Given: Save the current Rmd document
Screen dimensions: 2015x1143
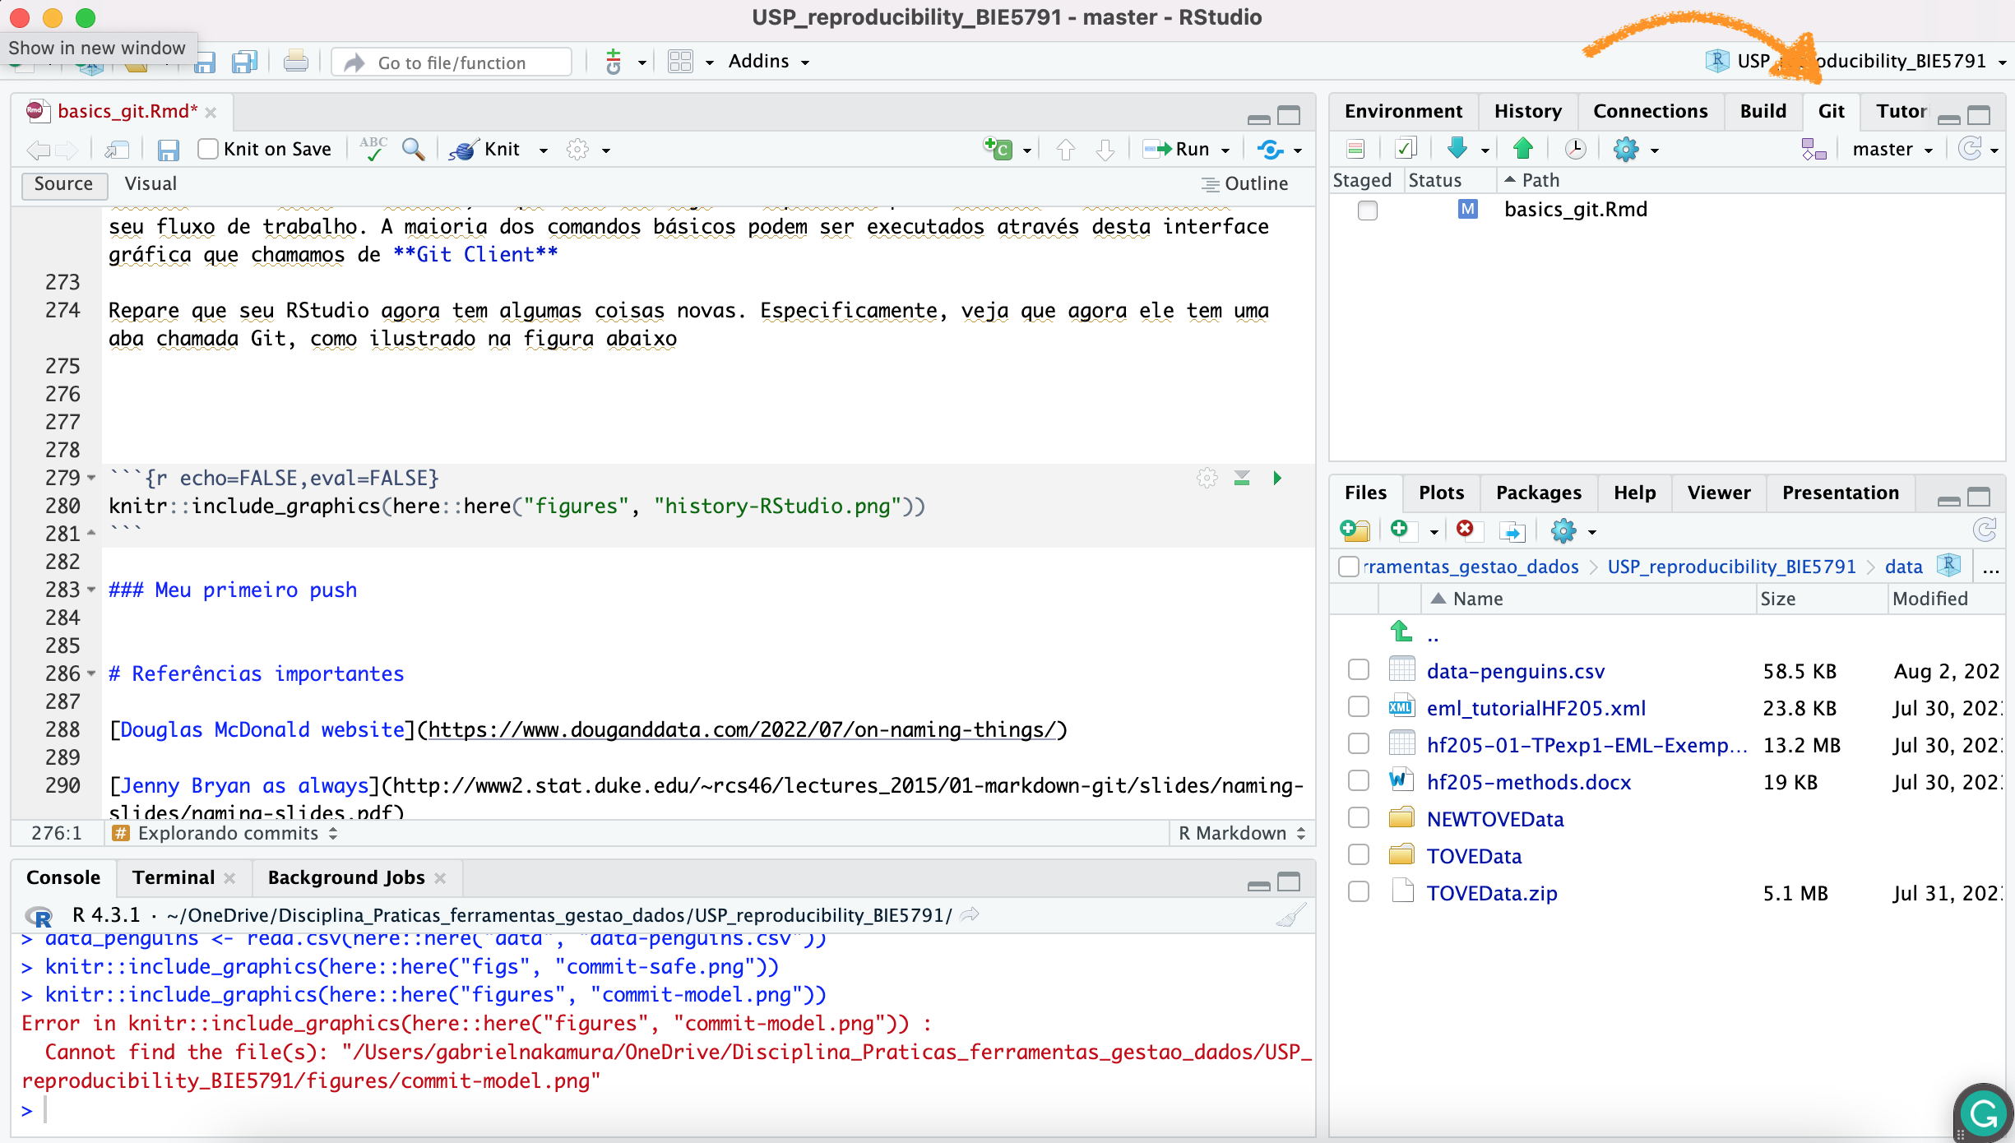Looking at the screenshot, I should pos(169,150).
